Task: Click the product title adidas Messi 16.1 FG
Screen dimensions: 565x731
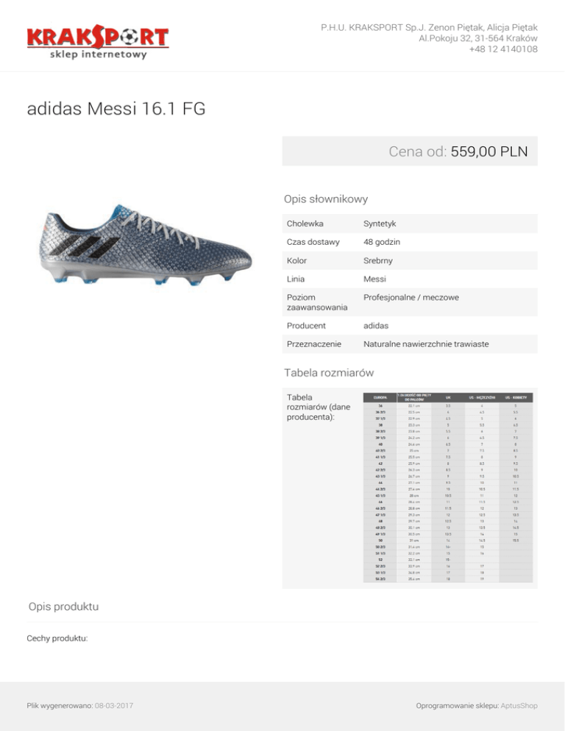Action: point(116,109)
